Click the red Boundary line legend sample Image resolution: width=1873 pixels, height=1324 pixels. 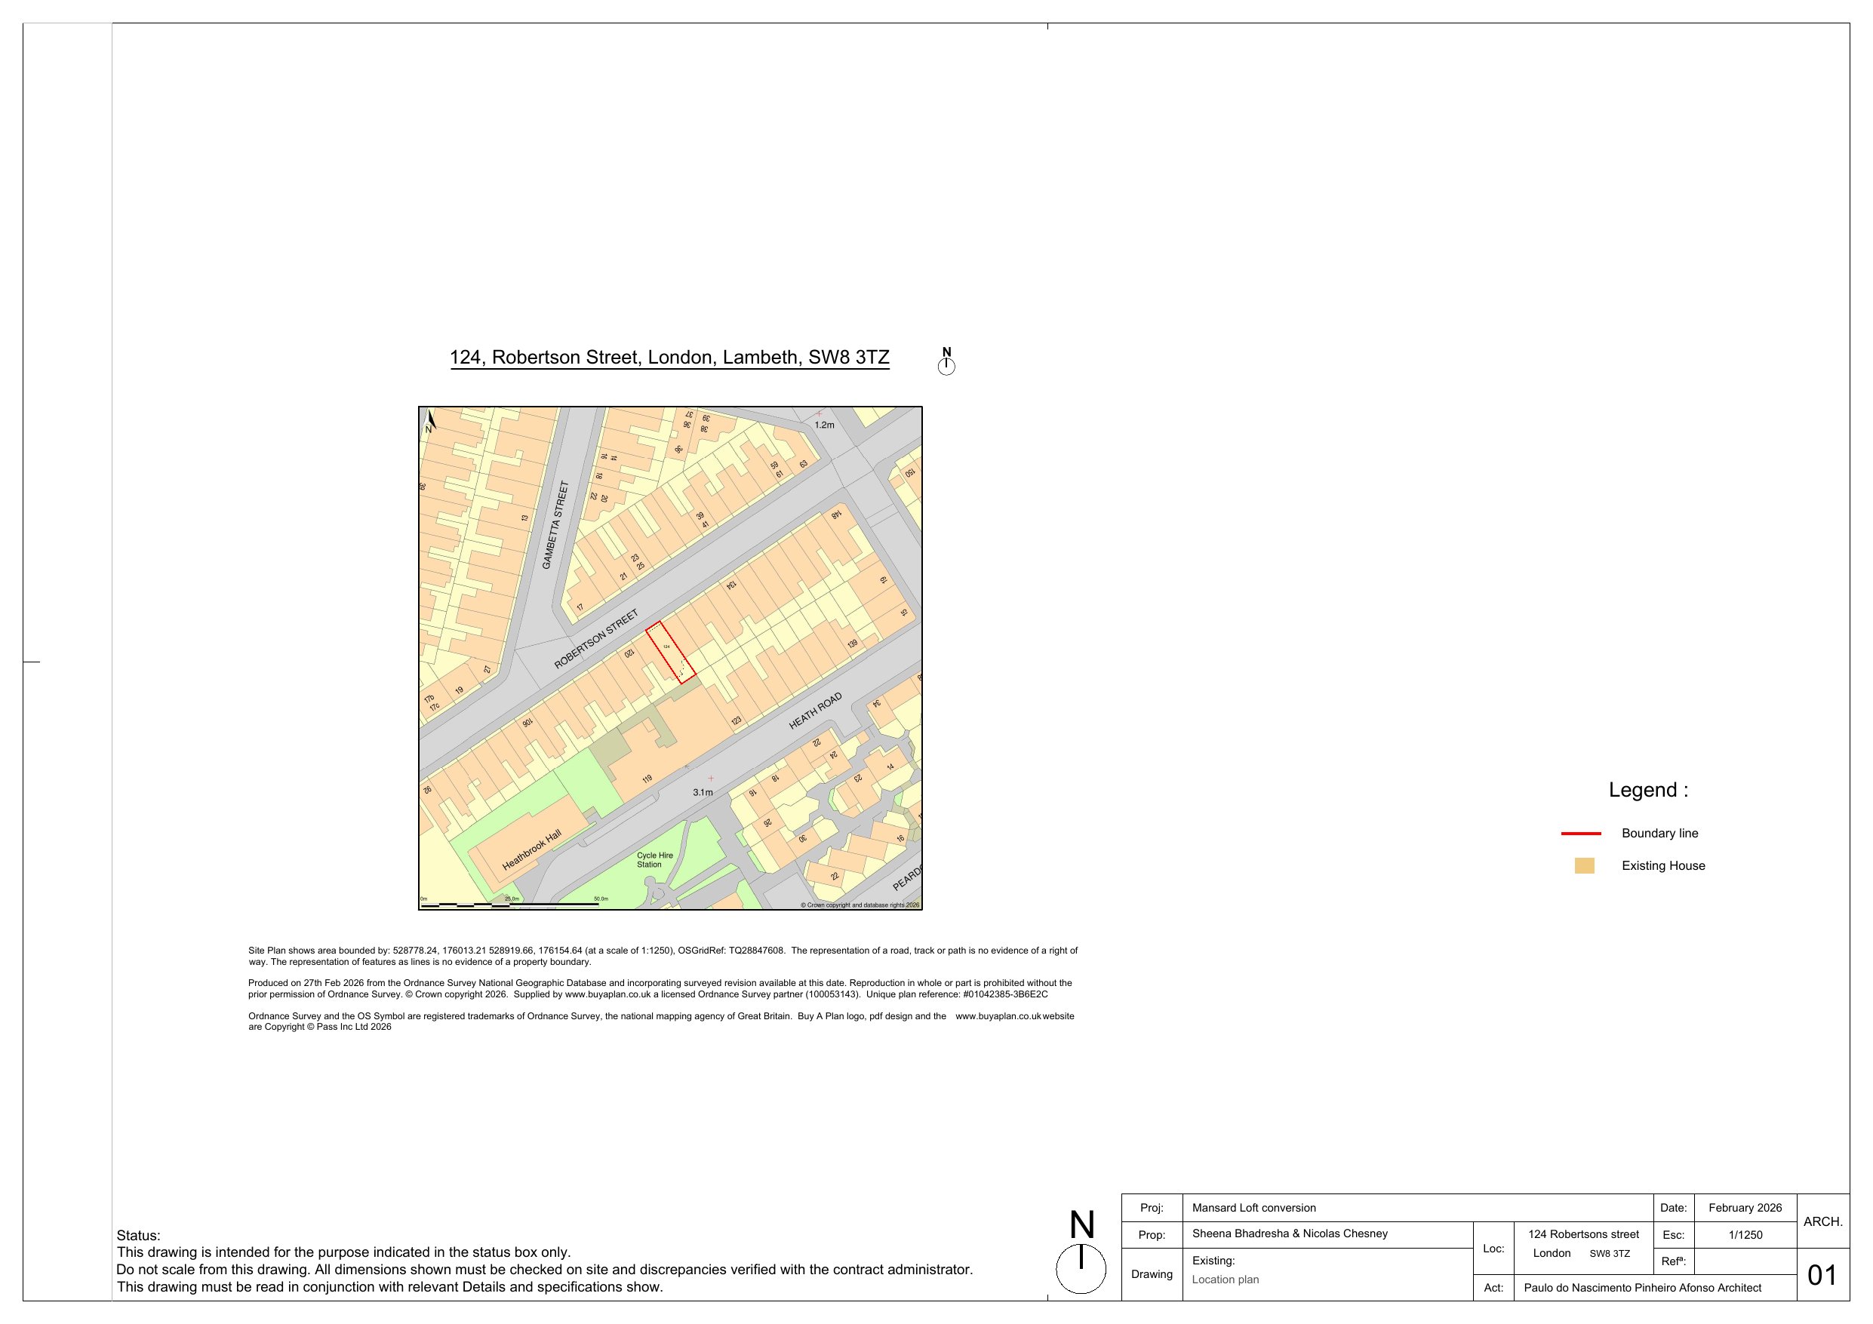[x=1581, y=834]
